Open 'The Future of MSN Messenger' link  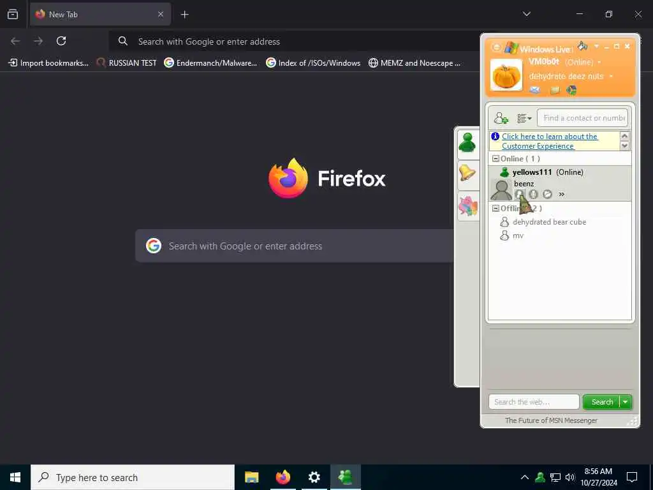[551, 420]
